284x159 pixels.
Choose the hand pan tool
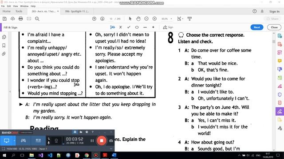point(138,19)
